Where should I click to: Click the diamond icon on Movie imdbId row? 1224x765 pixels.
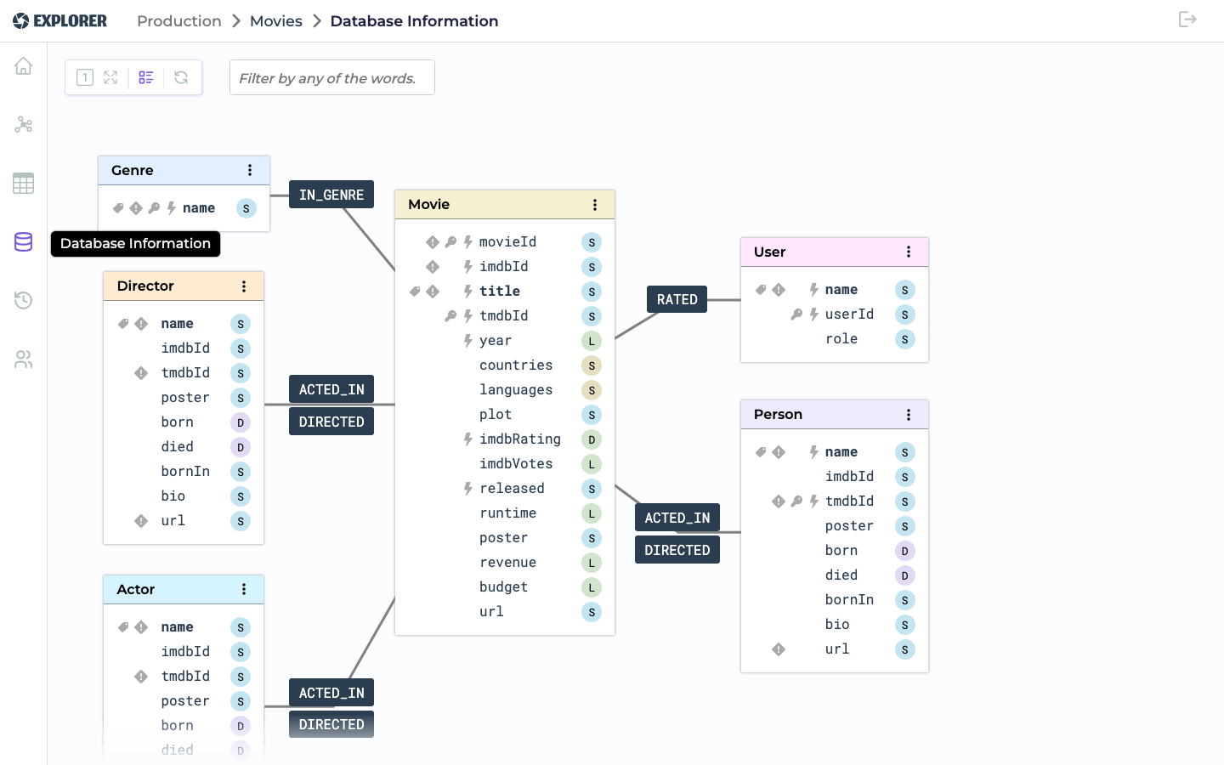tap(433, 267)
